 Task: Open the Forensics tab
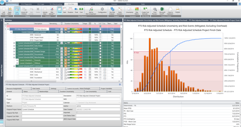click(114, 4)
